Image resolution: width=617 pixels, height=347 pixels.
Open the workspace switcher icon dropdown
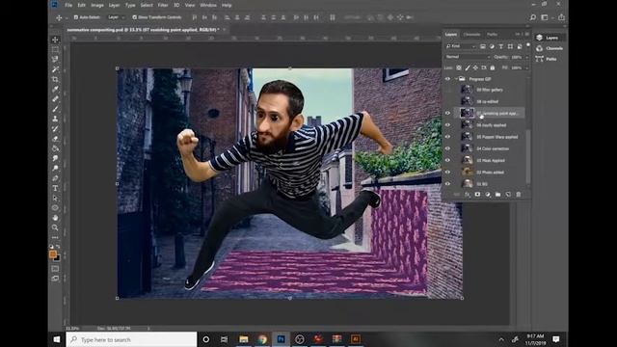click(x=545, y=17)
